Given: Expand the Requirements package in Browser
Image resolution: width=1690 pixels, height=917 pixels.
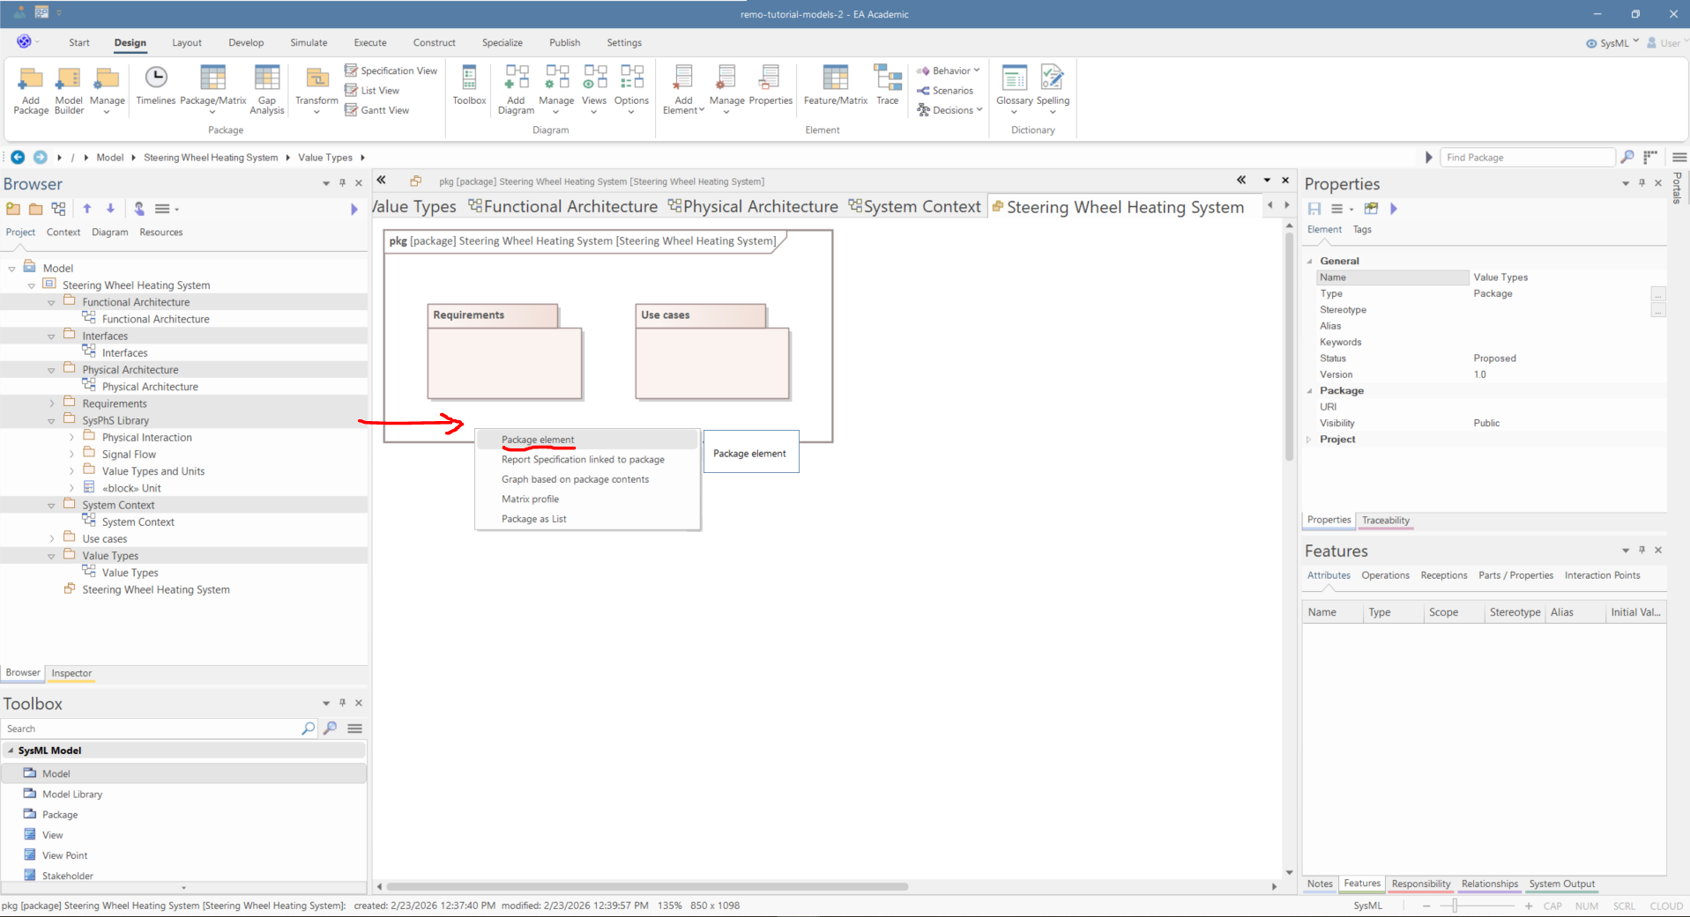Looking at the screenshot, I should click(52, 403).
